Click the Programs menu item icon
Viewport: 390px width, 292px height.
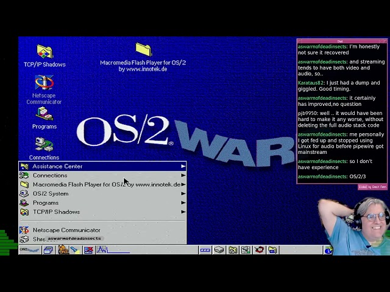(24, 203)
